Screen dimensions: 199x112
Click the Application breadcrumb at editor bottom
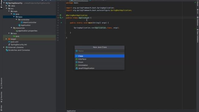[71, 111]
